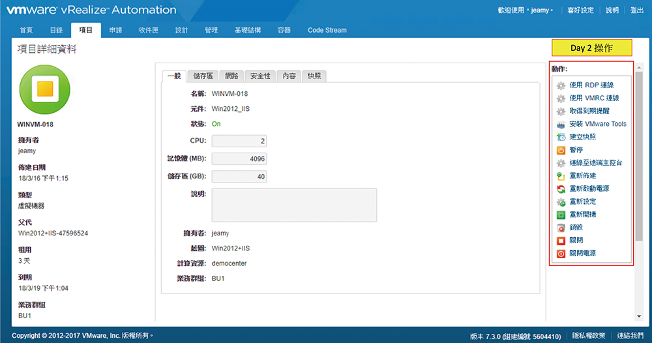Click the CPU value field
Screen dimensions: 652x343
[239, 141]
